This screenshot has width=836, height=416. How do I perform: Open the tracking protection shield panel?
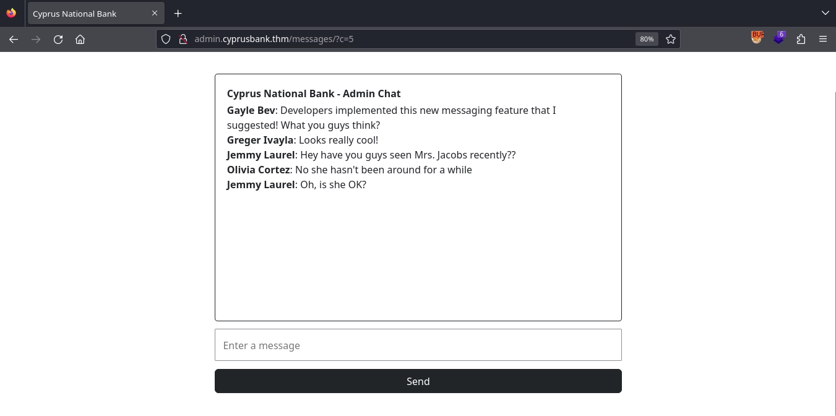[x=166, y=39]
